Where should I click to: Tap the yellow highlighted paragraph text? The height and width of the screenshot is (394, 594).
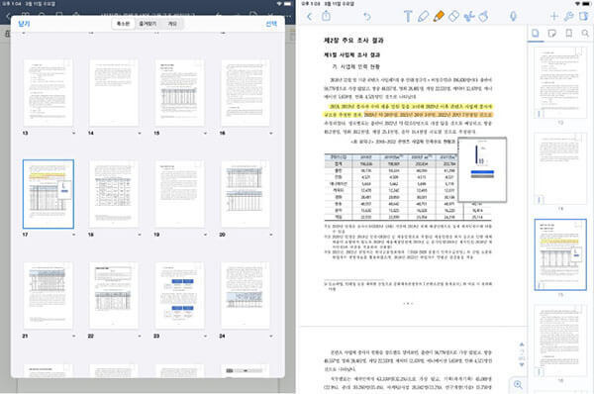pyautogui.click(x=408, y=111)
